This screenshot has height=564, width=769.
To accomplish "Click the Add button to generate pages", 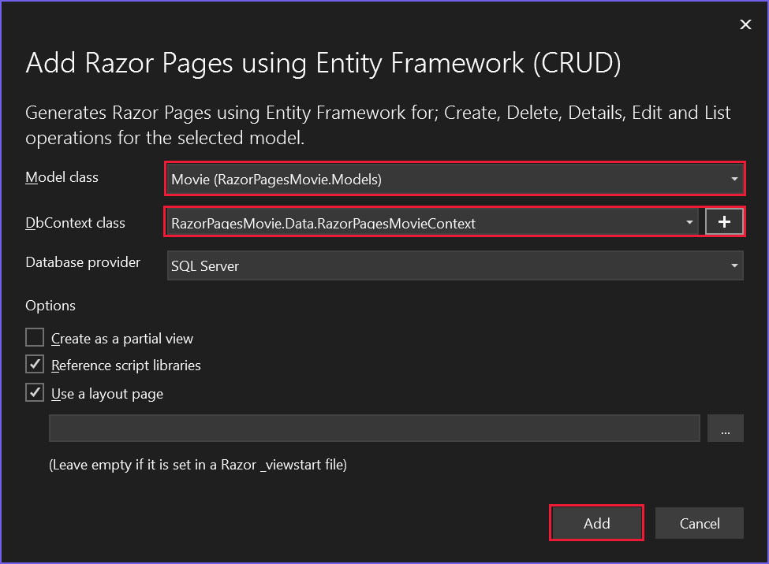I will click(x=596, y=523).
